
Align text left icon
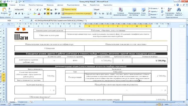click(45, 14)
